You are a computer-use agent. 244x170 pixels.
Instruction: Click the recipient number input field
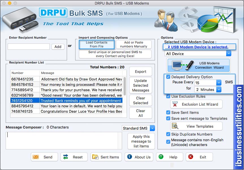click(29, 47)
